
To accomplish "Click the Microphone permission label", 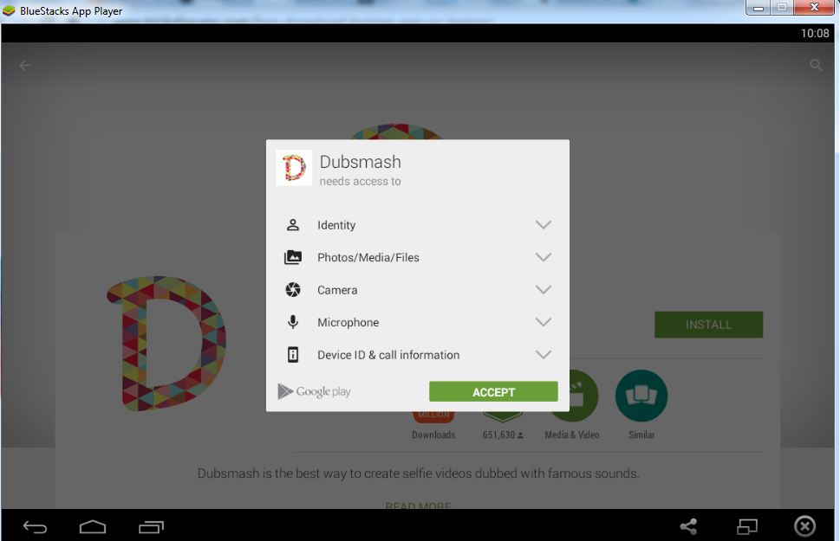I will 348,322.
